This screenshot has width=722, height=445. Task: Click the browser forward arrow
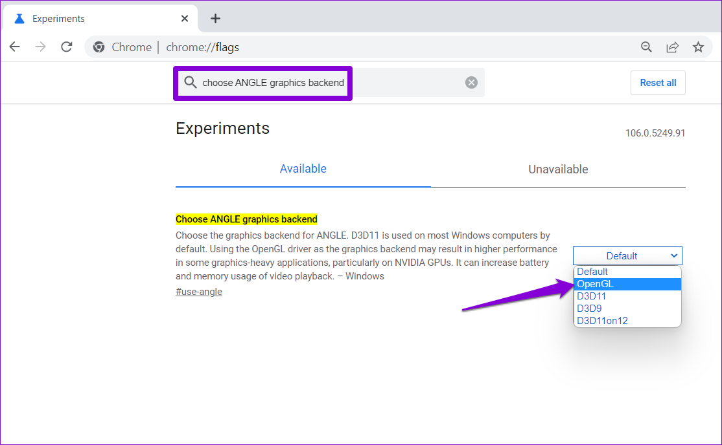[41, 47]
